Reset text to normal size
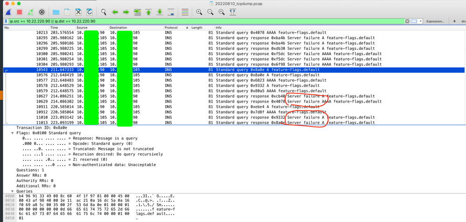Image resolution: width=466 pixels, height=222 pixels. tap(221, 12)
